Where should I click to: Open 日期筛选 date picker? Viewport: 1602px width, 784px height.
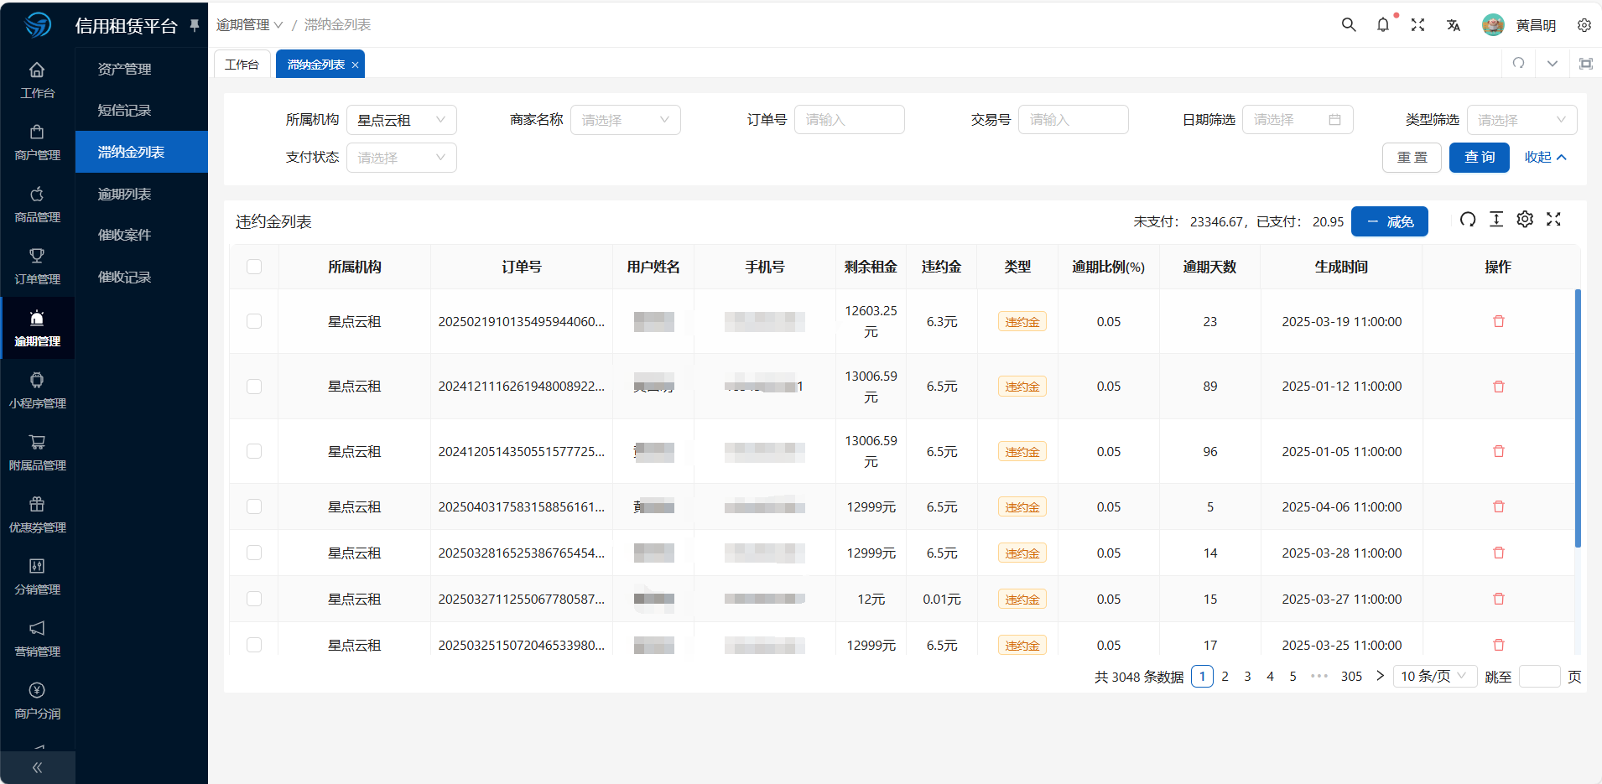1298,120
